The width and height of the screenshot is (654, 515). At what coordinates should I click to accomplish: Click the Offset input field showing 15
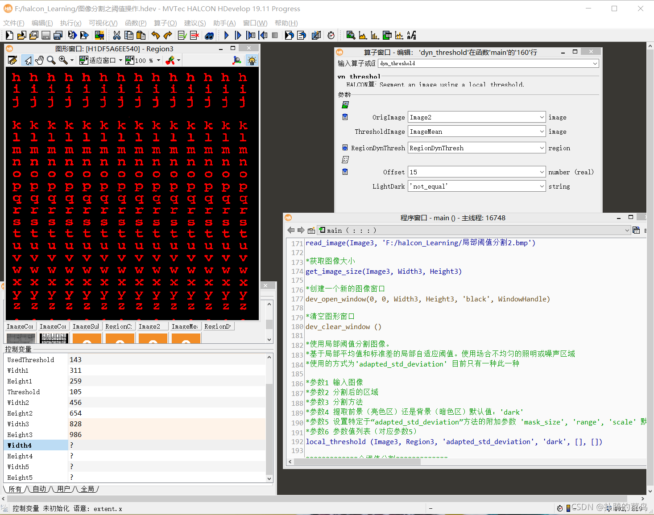point(473,172)
